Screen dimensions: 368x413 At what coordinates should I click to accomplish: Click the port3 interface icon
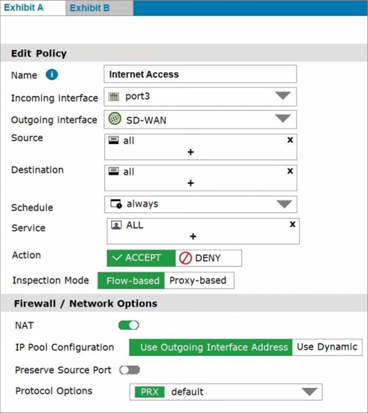click(114, 97)
